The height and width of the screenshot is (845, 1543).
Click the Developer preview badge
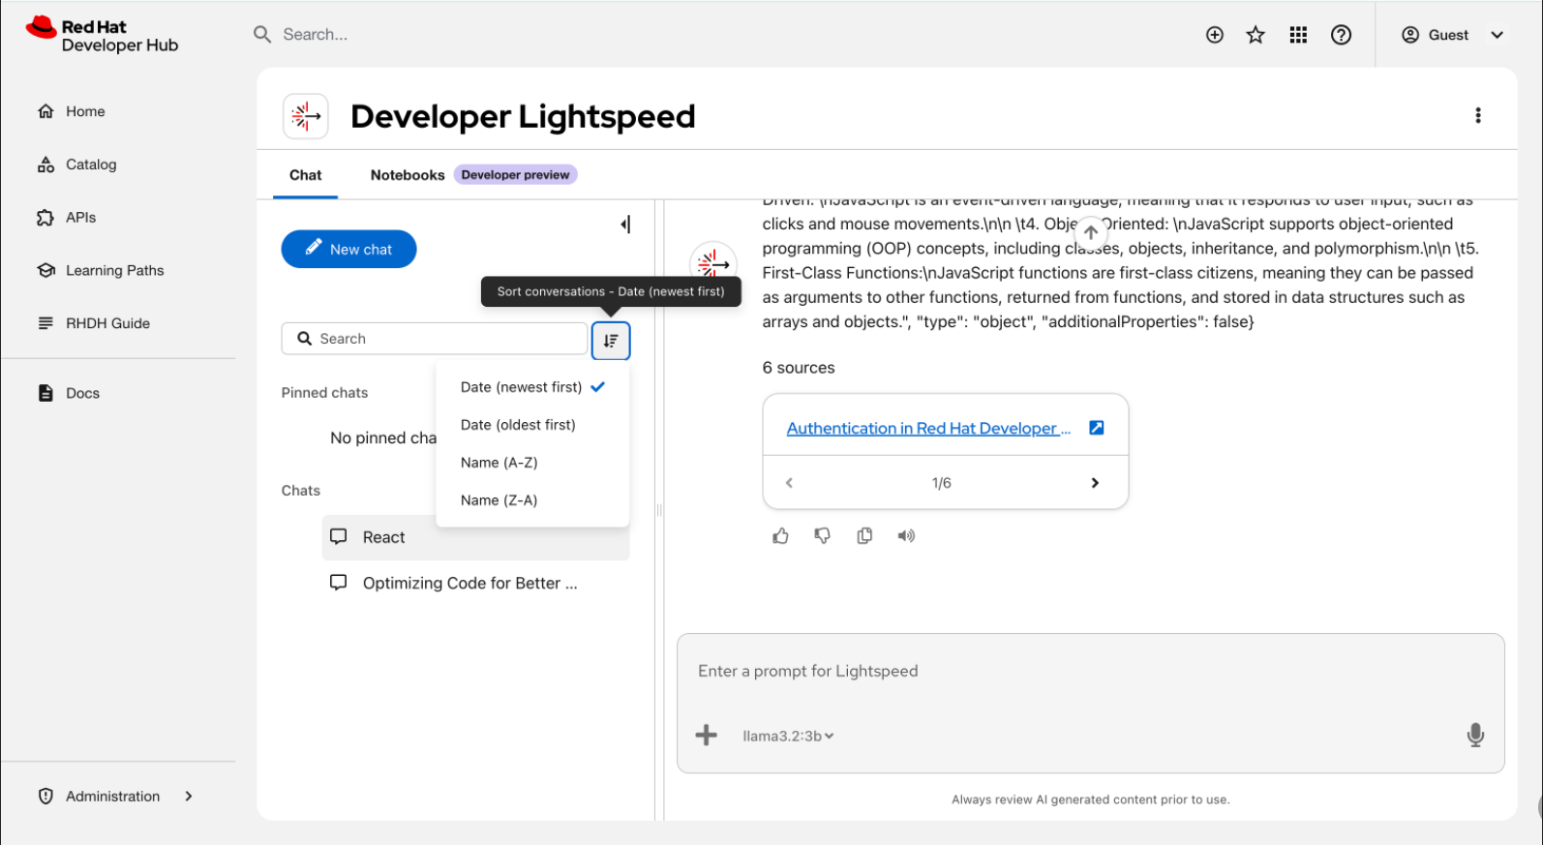(x=515, y=175)
